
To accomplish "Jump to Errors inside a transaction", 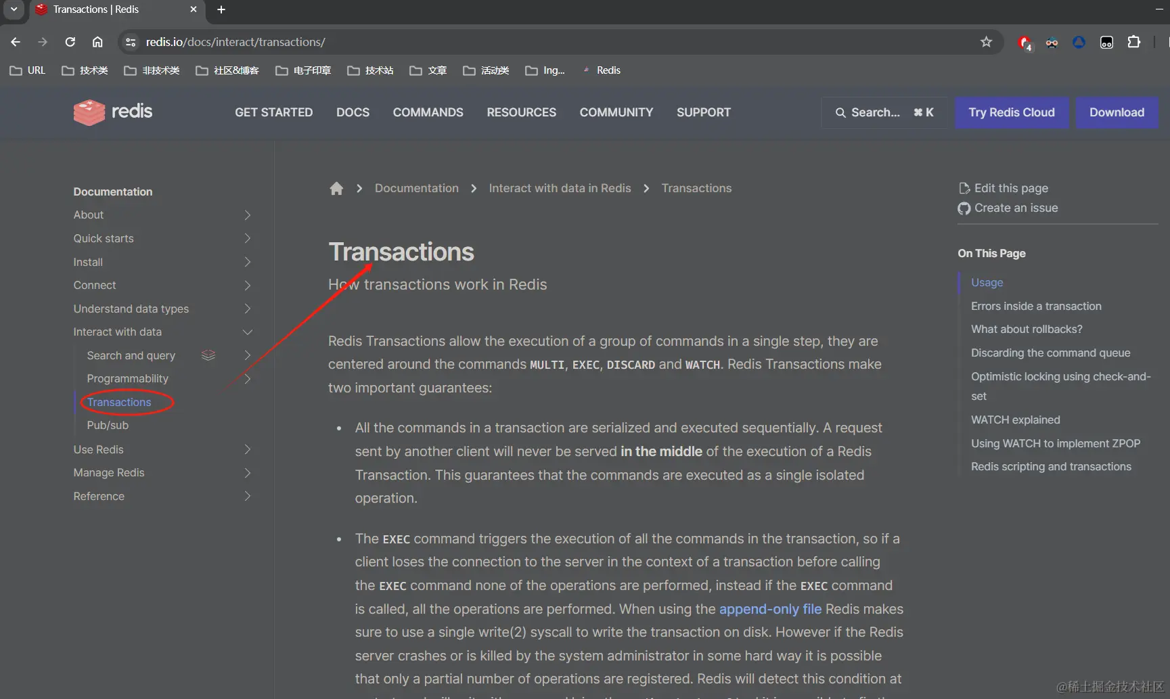I will [x=1036, y=306].
